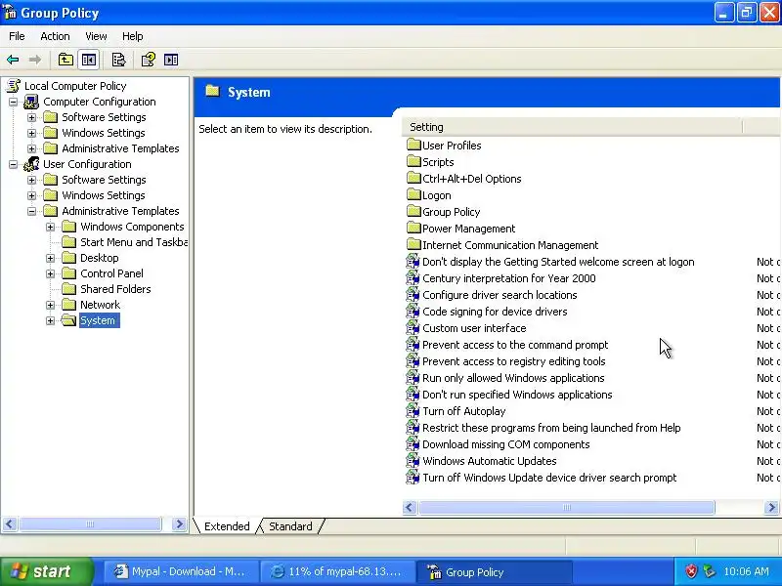Click the Back arrow toolbar icon

tap(13, 60)
